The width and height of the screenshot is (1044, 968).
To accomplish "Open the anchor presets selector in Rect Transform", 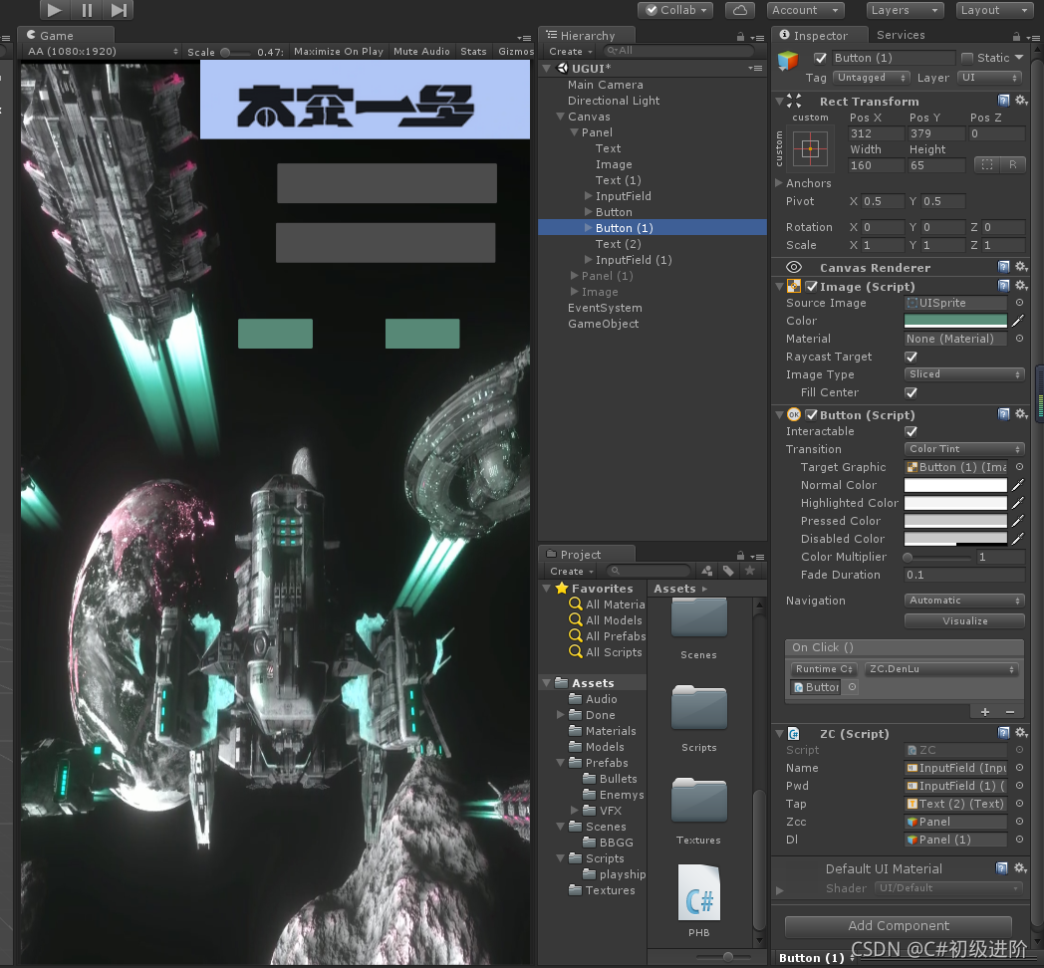I will point(811,150).
